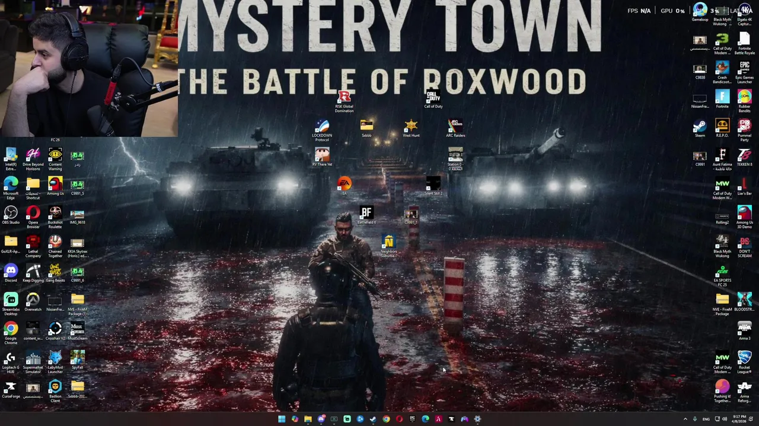
Task: Open the Crash Bandicoot desktop icon
Action: (722, 73)
